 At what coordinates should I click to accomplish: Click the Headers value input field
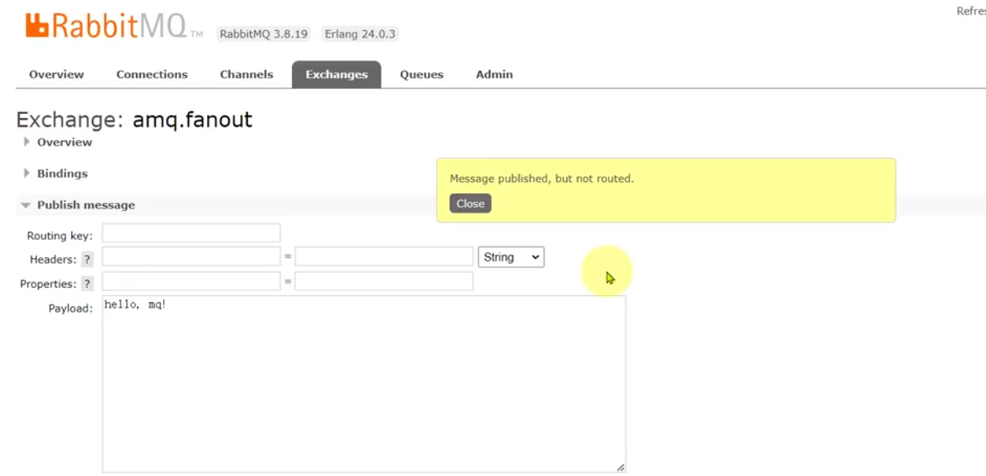point(384,257)
